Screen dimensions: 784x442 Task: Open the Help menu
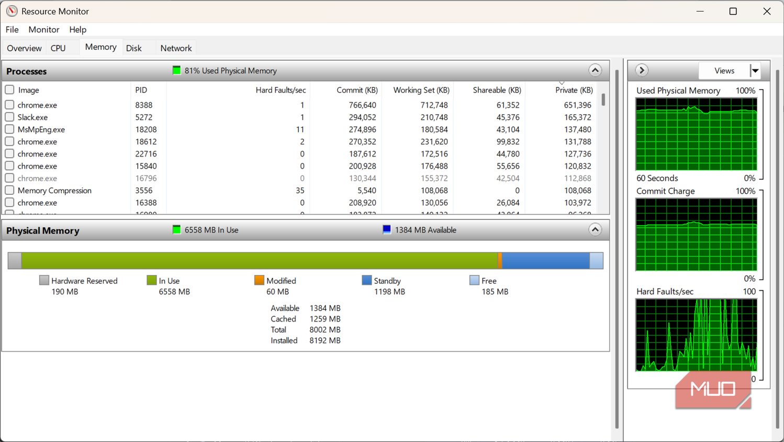[77, 29]
